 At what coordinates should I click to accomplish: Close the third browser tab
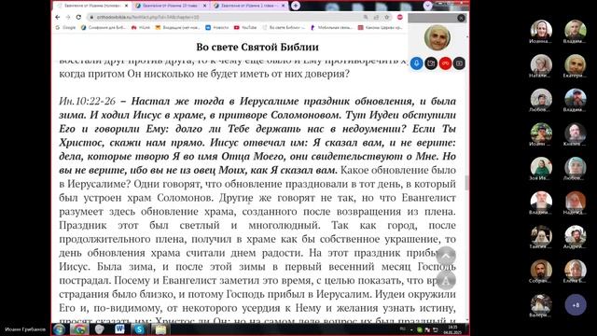(283, 6)
